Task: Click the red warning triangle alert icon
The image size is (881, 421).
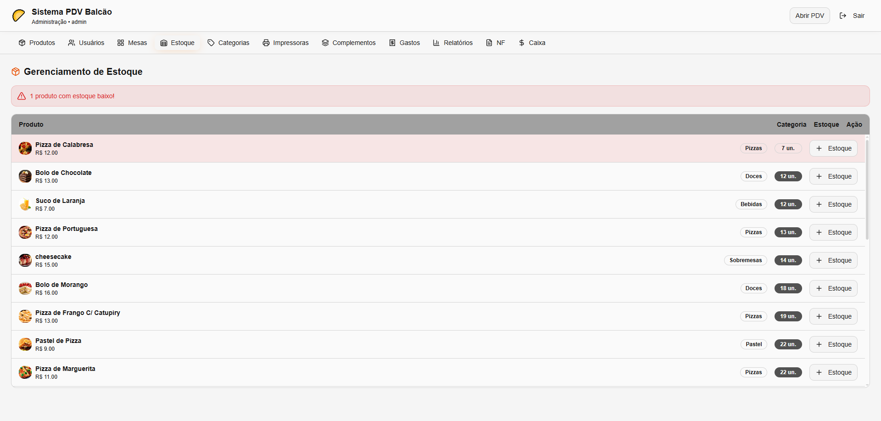Action: (22, 96)
